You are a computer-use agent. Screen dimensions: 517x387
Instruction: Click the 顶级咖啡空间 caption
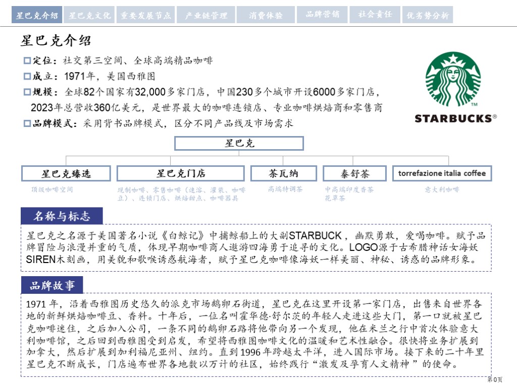(x=52, y=189)
